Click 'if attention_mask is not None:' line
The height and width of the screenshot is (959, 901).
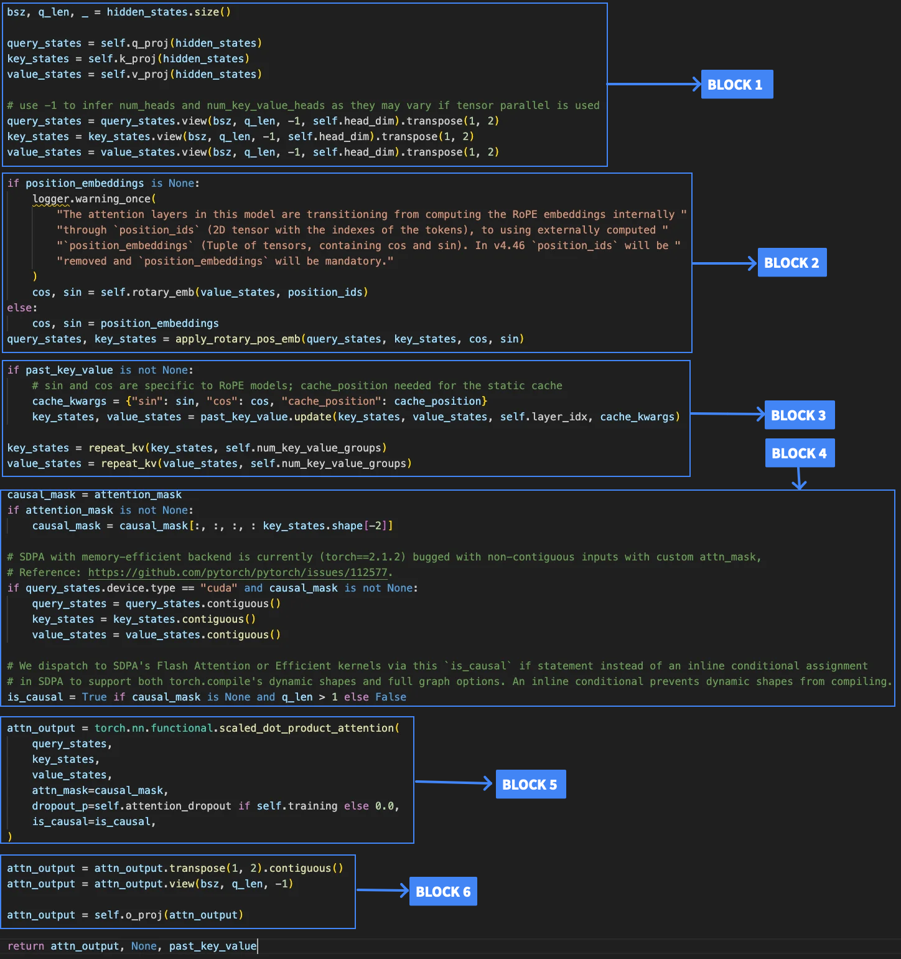pyautogui.click(x=100, y=510)
